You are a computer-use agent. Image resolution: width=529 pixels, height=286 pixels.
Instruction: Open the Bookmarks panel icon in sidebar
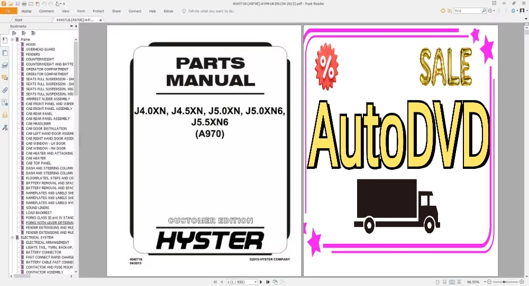(x=5, y=41)
